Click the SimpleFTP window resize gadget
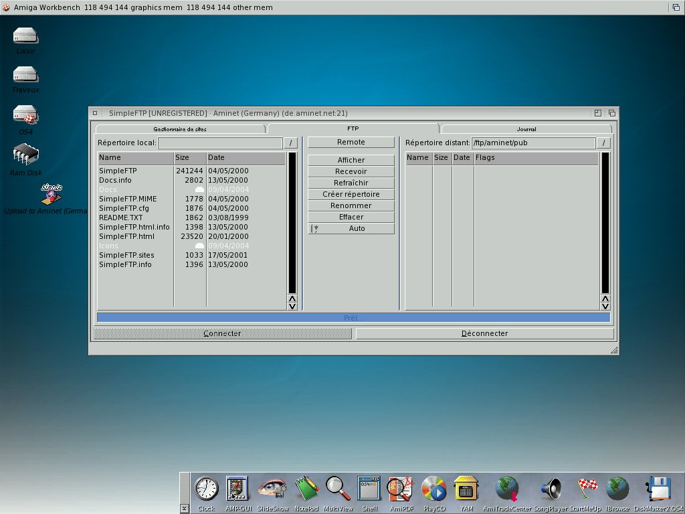Viewport: 685px width, 514px height. pos(614,350)
